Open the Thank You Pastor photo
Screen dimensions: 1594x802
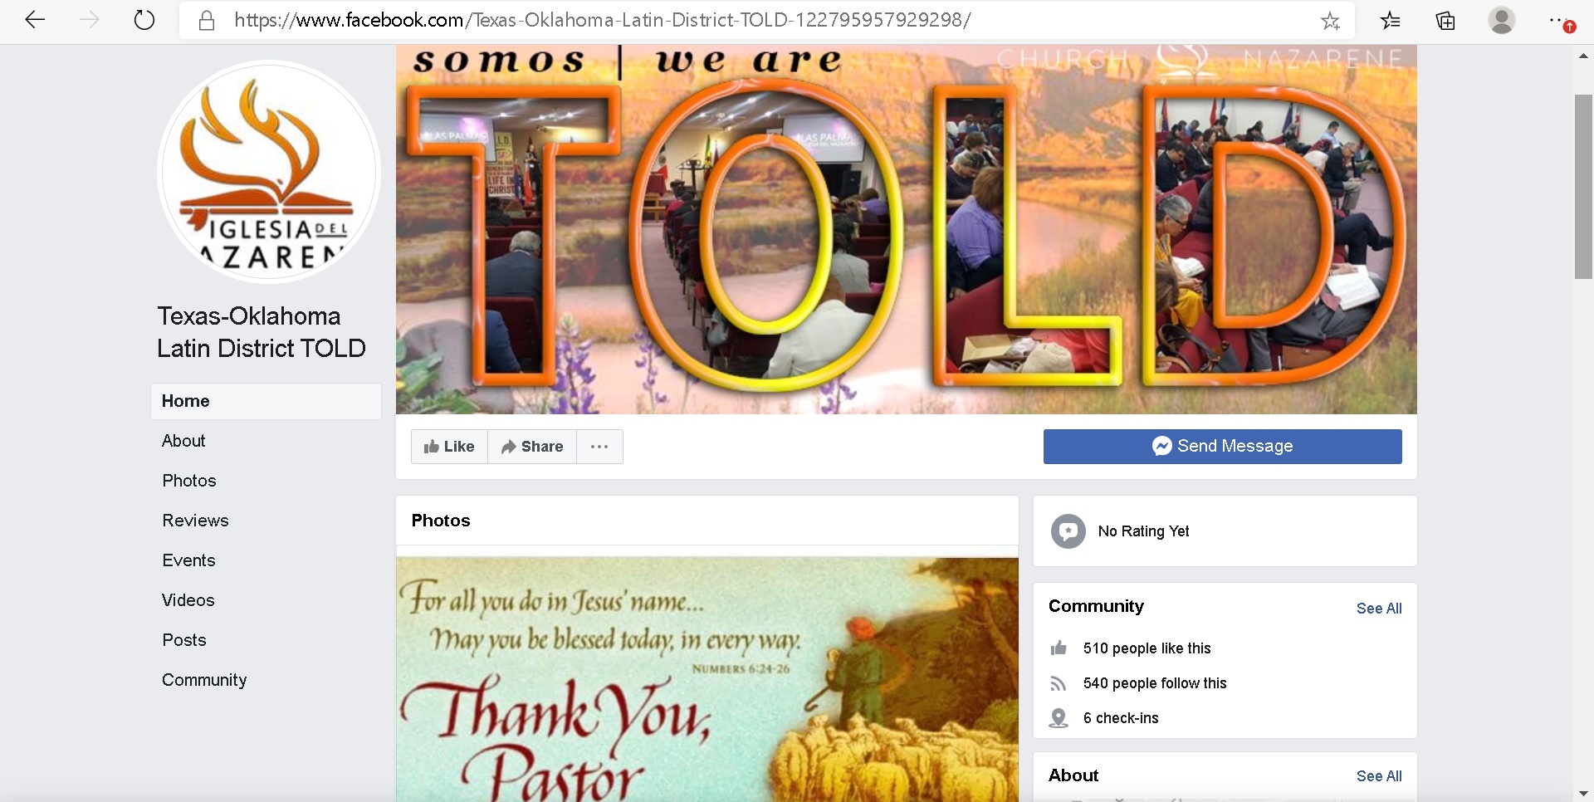point(707,679)
